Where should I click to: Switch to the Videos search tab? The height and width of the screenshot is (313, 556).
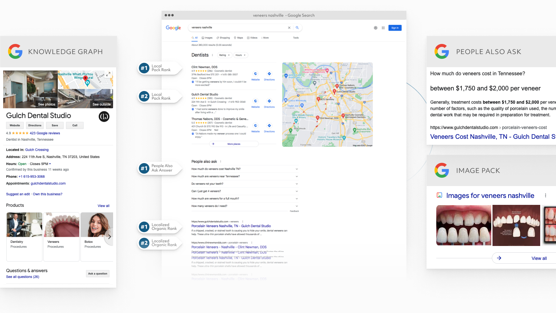(x=252, y=38)
